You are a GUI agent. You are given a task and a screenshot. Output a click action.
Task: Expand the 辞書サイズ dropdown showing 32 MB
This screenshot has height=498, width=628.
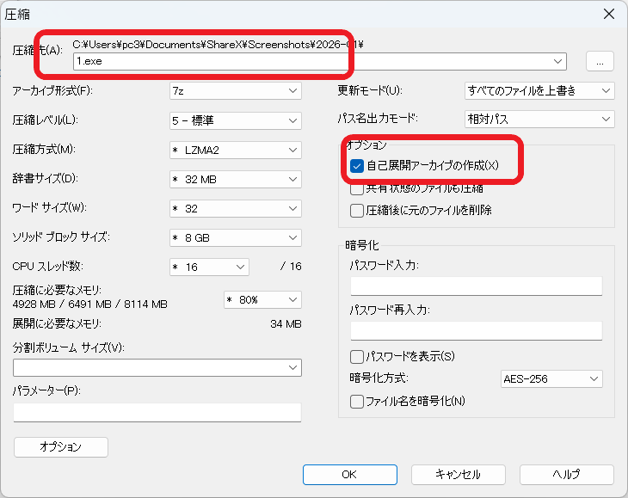(236, 180)
